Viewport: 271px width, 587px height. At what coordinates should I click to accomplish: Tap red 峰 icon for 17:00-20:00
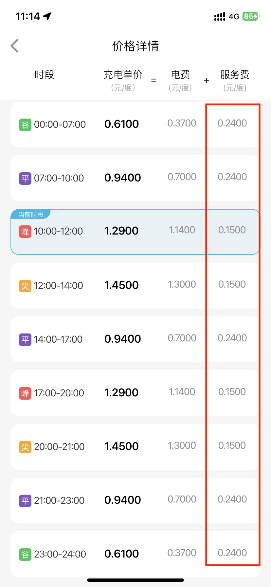(25, 393)
